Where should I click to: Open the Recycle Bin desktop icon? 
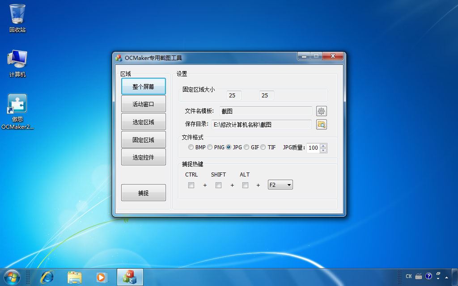17,18
